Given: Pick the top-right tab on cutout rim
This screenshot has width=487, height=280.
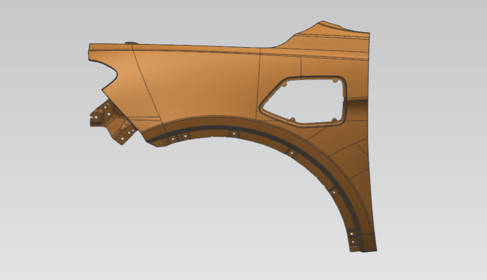Looking at the screenshot, I should pyautogui.click(x=335, y=80).
